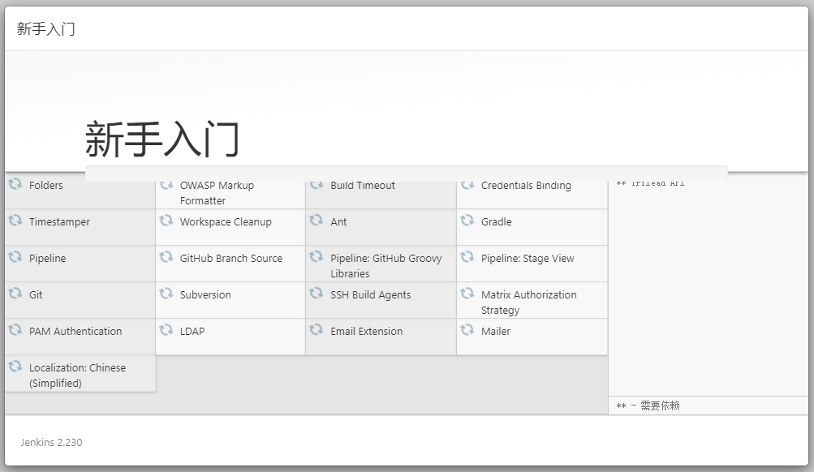Click the Credentials Binding plugin text
Viewport: 814px width, 472px height.
point(526,185)
